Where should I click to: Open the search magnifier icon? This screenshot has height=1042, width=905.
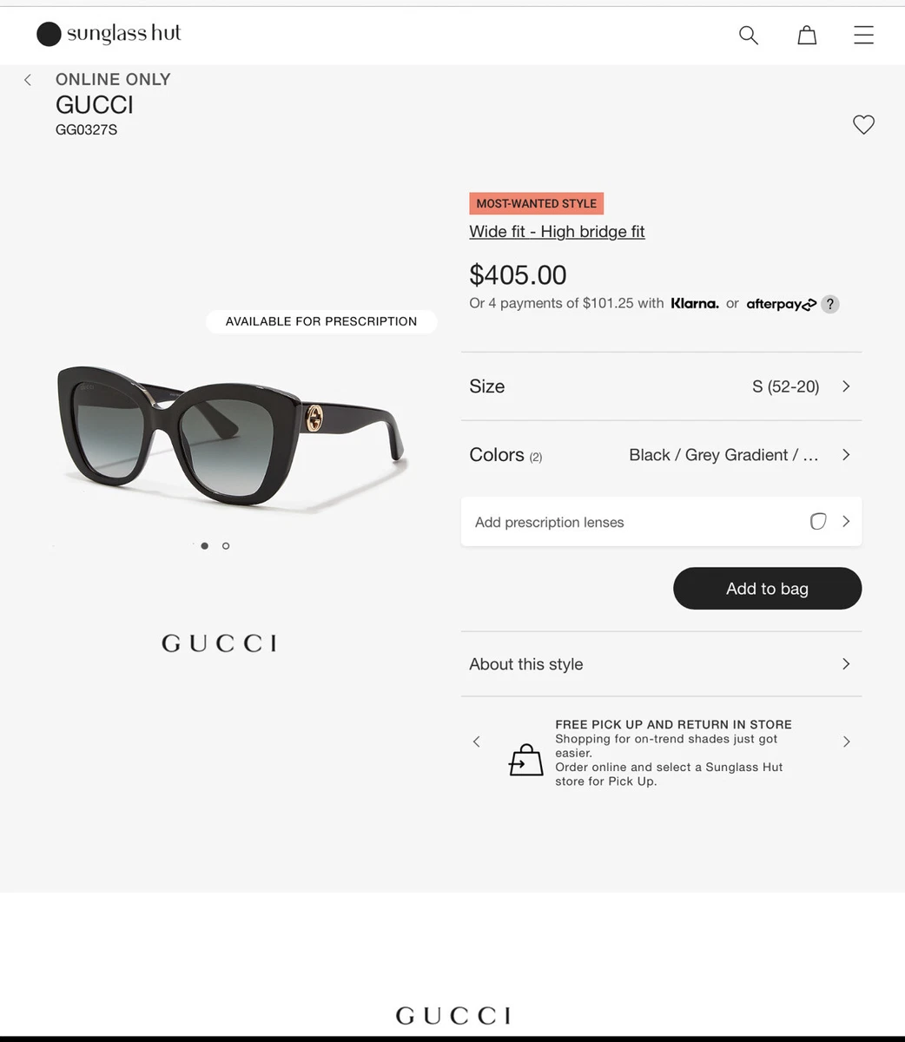(x=749, y=35)
